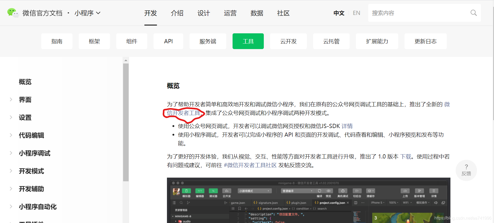Follow the 信开发者工具 link
Viewport: 494px width, 223px height.
(183, 113)
